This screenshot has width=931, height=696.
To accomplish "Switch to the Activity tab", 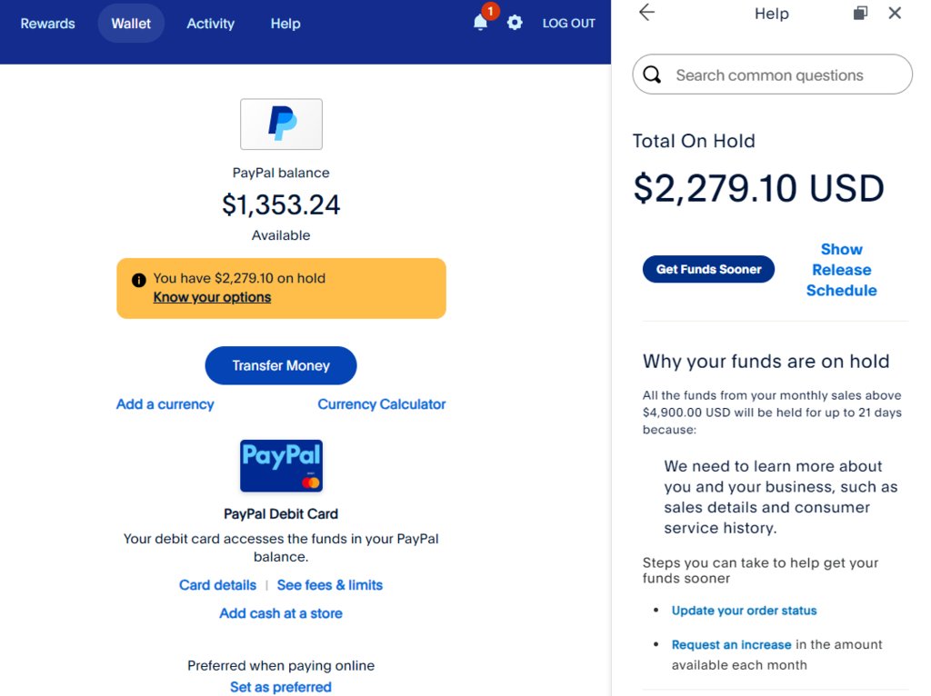I will pyautogui.click(x=211, y=24).
